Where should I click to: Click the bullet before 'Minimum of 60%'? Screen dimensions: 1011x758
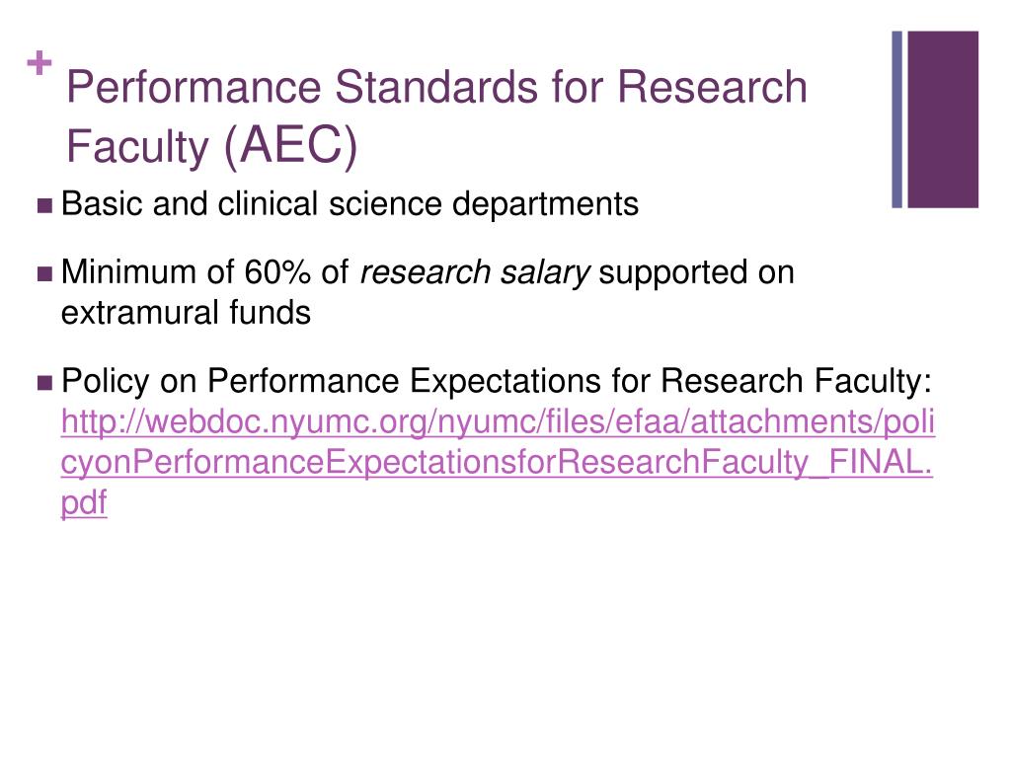pyautogui.click(x=44, y=274)
